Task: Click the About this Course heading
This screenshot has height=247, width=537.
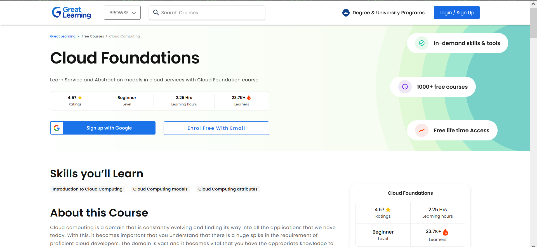Action: [x=99, y=213]
